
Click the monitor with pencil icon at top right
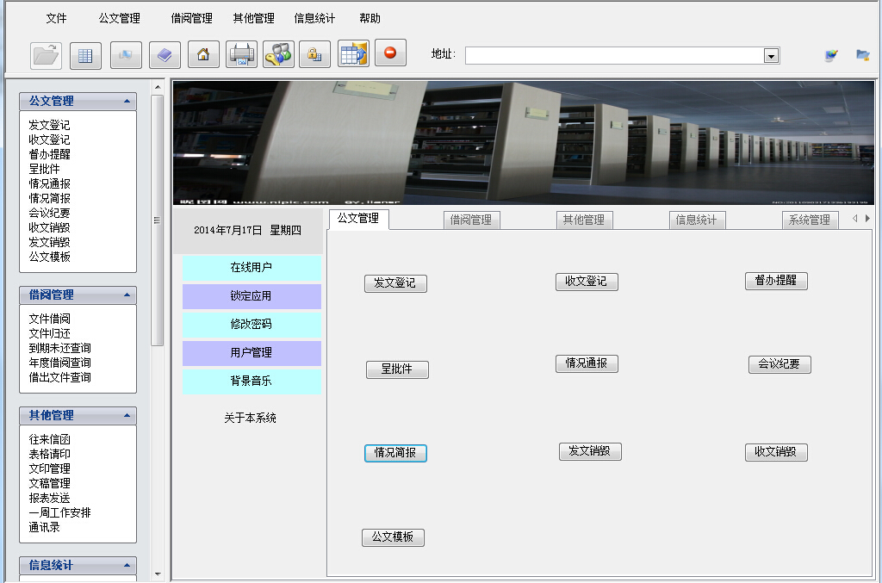click(x=831, y=55)
